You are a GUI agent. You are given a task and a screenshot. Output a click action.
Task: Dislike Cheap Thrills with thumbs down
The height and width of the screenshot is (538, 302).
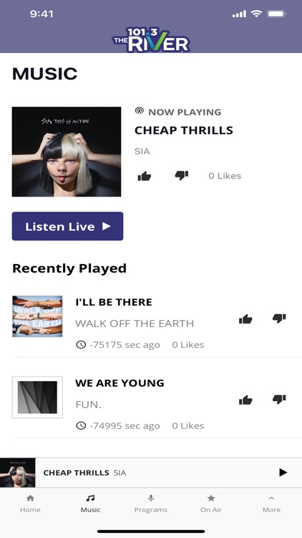pyautogui.click(x=182, y=175)
